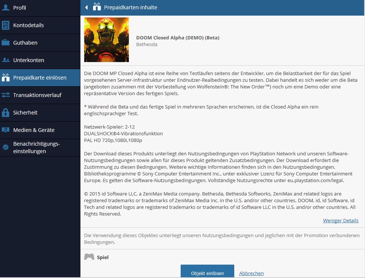Open Medien & Geräte section

pos(40,130)
